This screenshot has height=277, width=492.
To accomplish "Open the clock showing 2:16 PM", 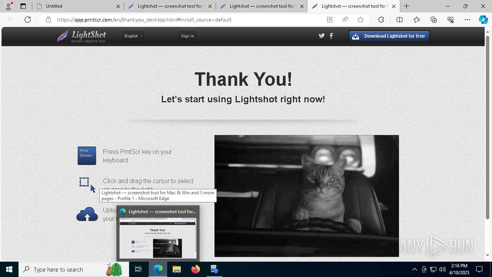I will 460,269.
